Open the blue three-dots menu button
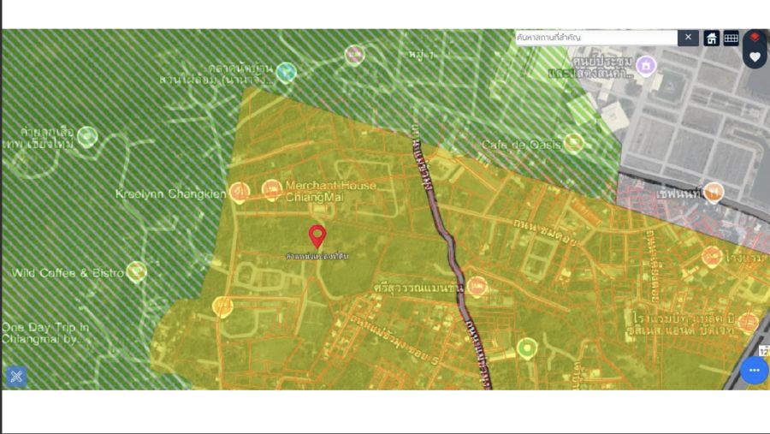The height and width of the screenshot is (434, 770). tap(754, 370)
